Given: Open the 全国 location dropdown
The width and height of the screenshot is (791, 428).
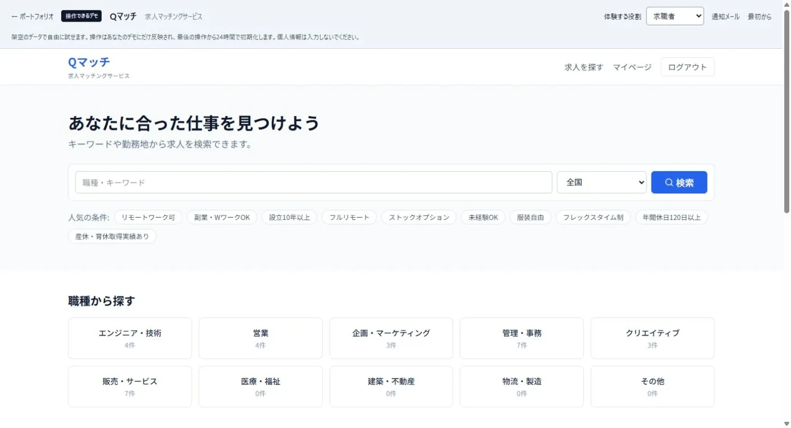Looking at the screenshot, I should [x=601, y=182].
